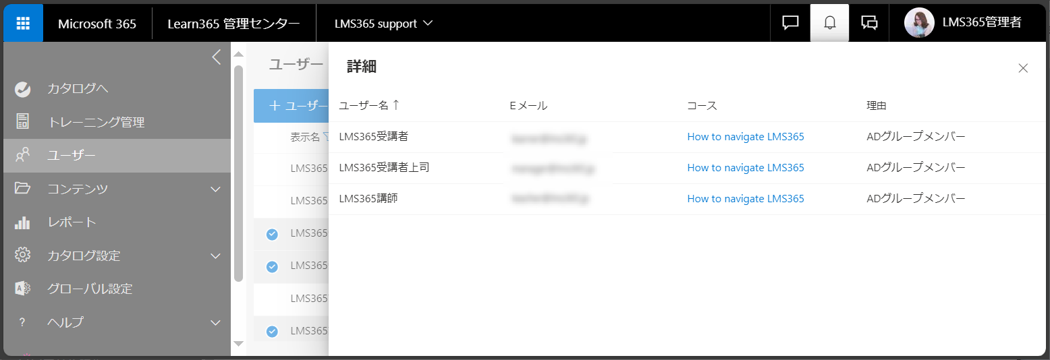This screenshot has width=1050, height=360.
Task: Expand the コンテンツ chevron
Action: tap(216, 189)
